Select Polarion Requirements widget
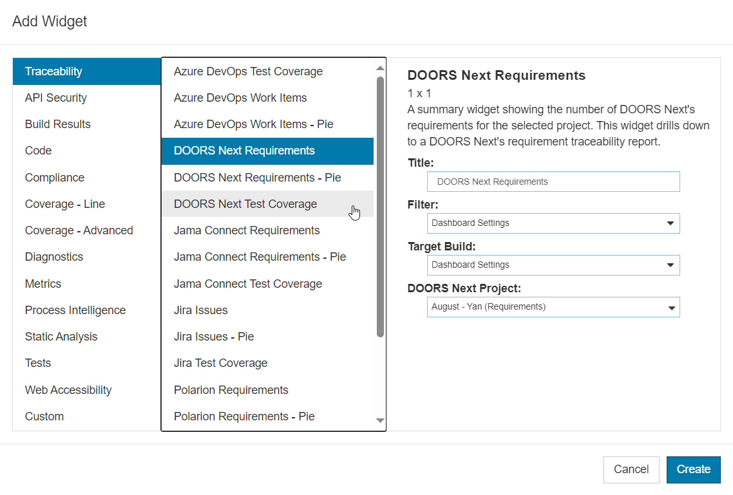The image size is (733, 495). 267,390
